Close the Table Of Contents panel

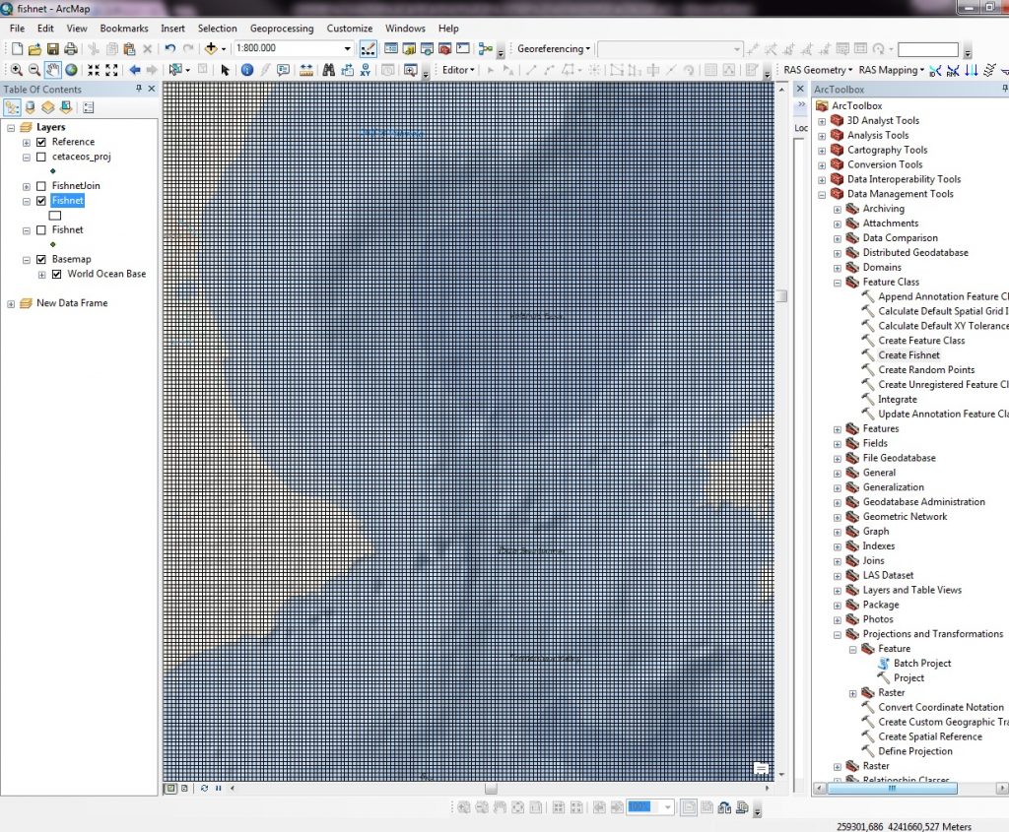(x=152, y=89)
